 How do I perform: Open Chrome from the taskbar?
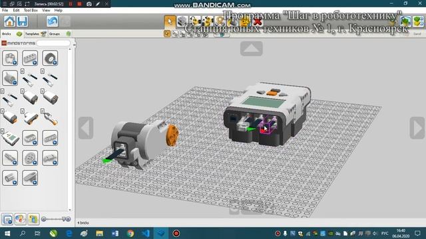coord(130,233)
